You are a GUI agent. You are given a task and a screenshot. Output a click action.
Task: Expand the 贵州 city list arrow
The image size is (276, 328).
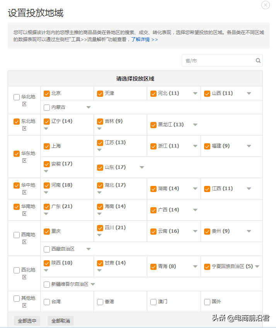249,231
